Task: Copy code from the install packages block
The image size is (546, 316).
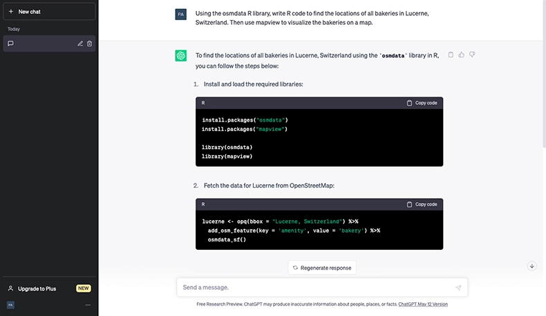Action: 422,103
